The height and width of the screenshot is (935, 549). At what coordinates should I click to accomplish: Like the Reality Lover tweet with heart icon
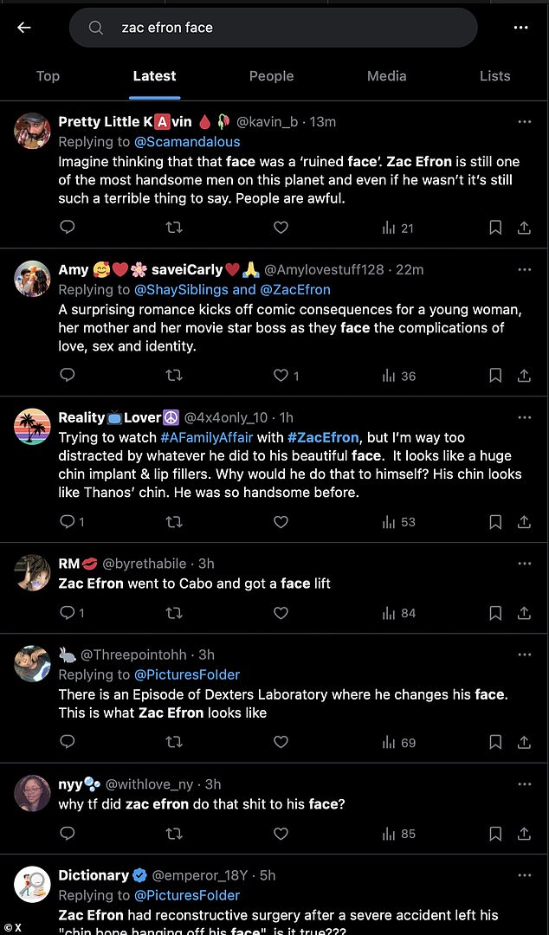[281, 522]
